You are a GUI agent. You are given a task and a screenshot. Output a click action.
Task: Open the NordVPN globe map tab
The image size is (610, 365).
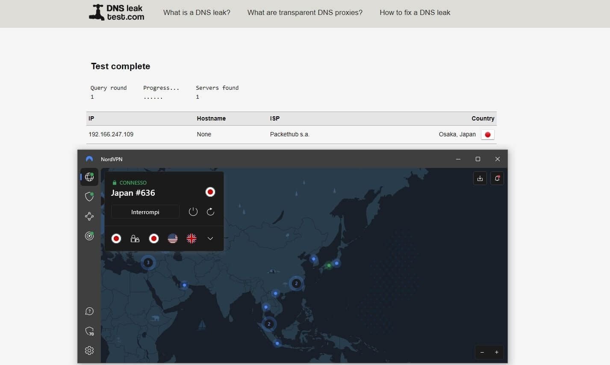click(89, 177)
